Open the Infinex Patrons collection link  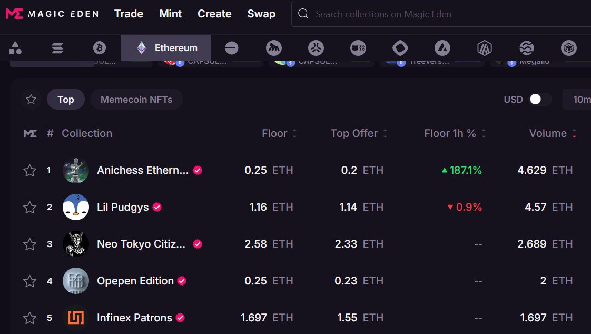134,318
